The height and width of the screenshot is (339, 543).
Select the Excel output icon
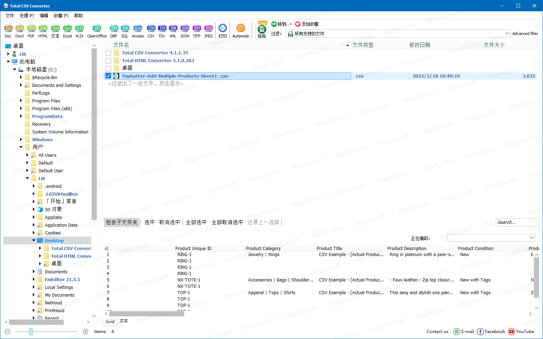(x=68, y=31)
